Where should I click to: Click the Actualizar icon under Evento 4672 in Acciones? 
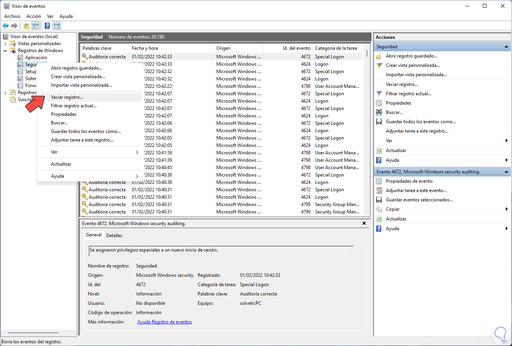coord(379,219)
